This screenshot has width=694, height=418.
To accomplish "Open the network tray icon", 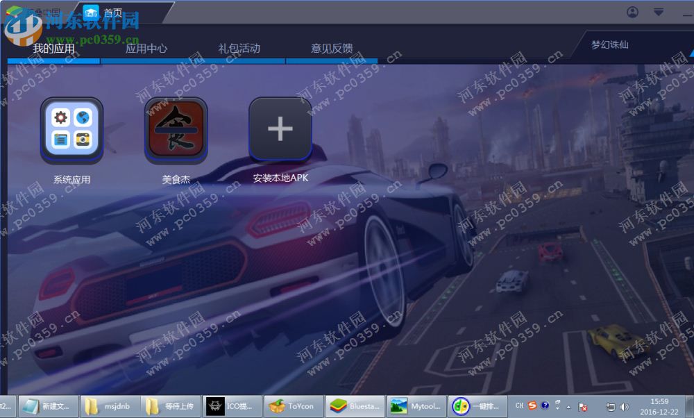I will (x=610, y=407).
